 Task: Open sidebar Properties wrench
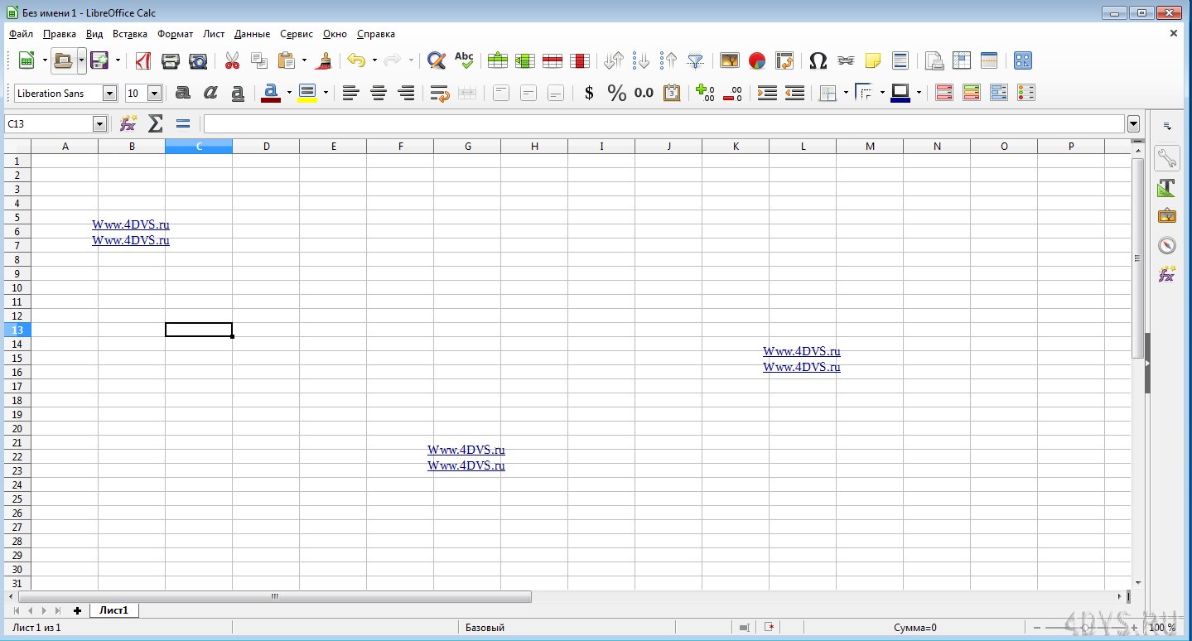pos(1166,157)
